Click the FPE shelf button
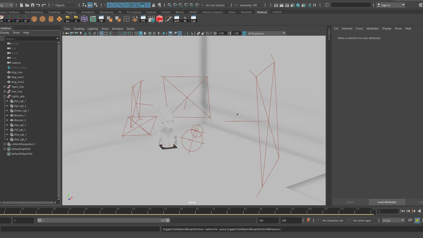Image resolution: width=423 pixels, height=238 pixels. click(143, 19)
